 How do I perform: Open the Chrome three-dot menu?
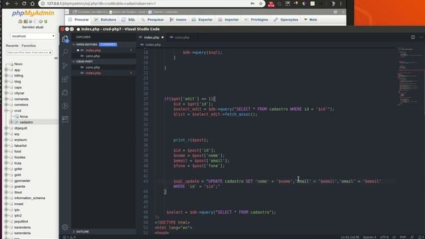(x=341, y=3)
